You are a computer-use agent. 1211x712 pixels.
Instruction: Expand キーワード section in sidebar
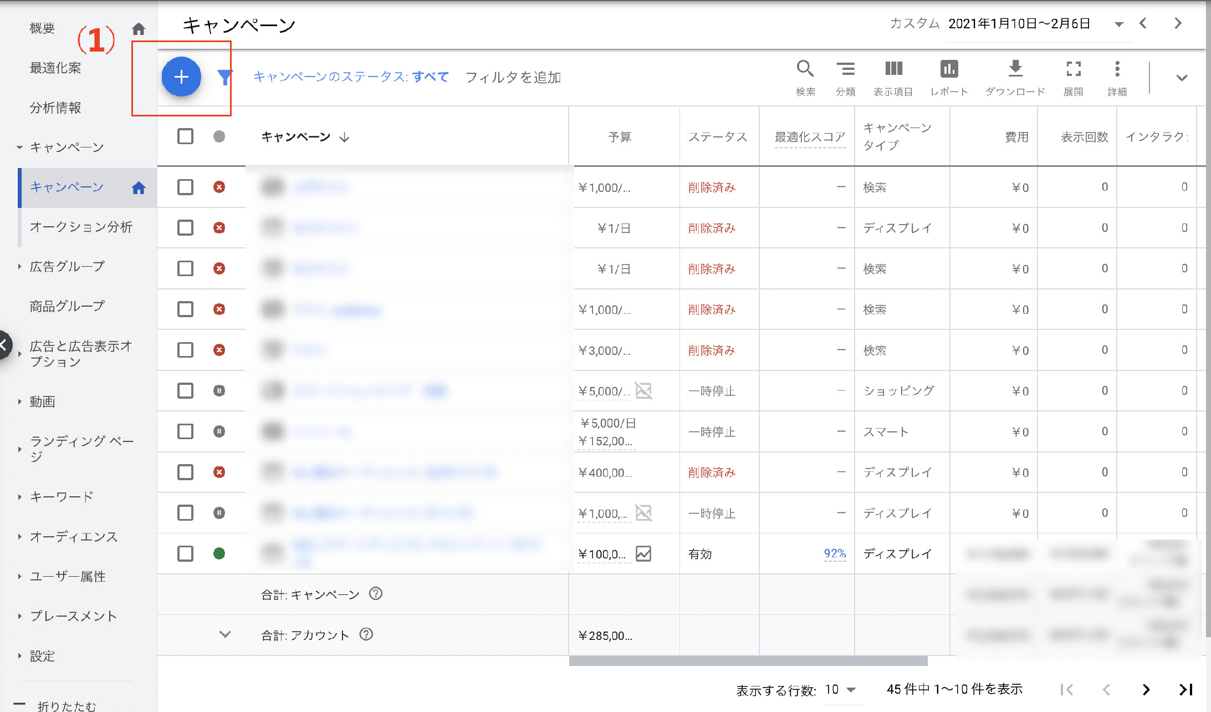pos(61,497)
